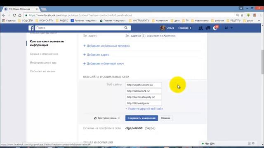Go to Главная home link
Viewport: 264px width, 148px height.
coord(183,28)
